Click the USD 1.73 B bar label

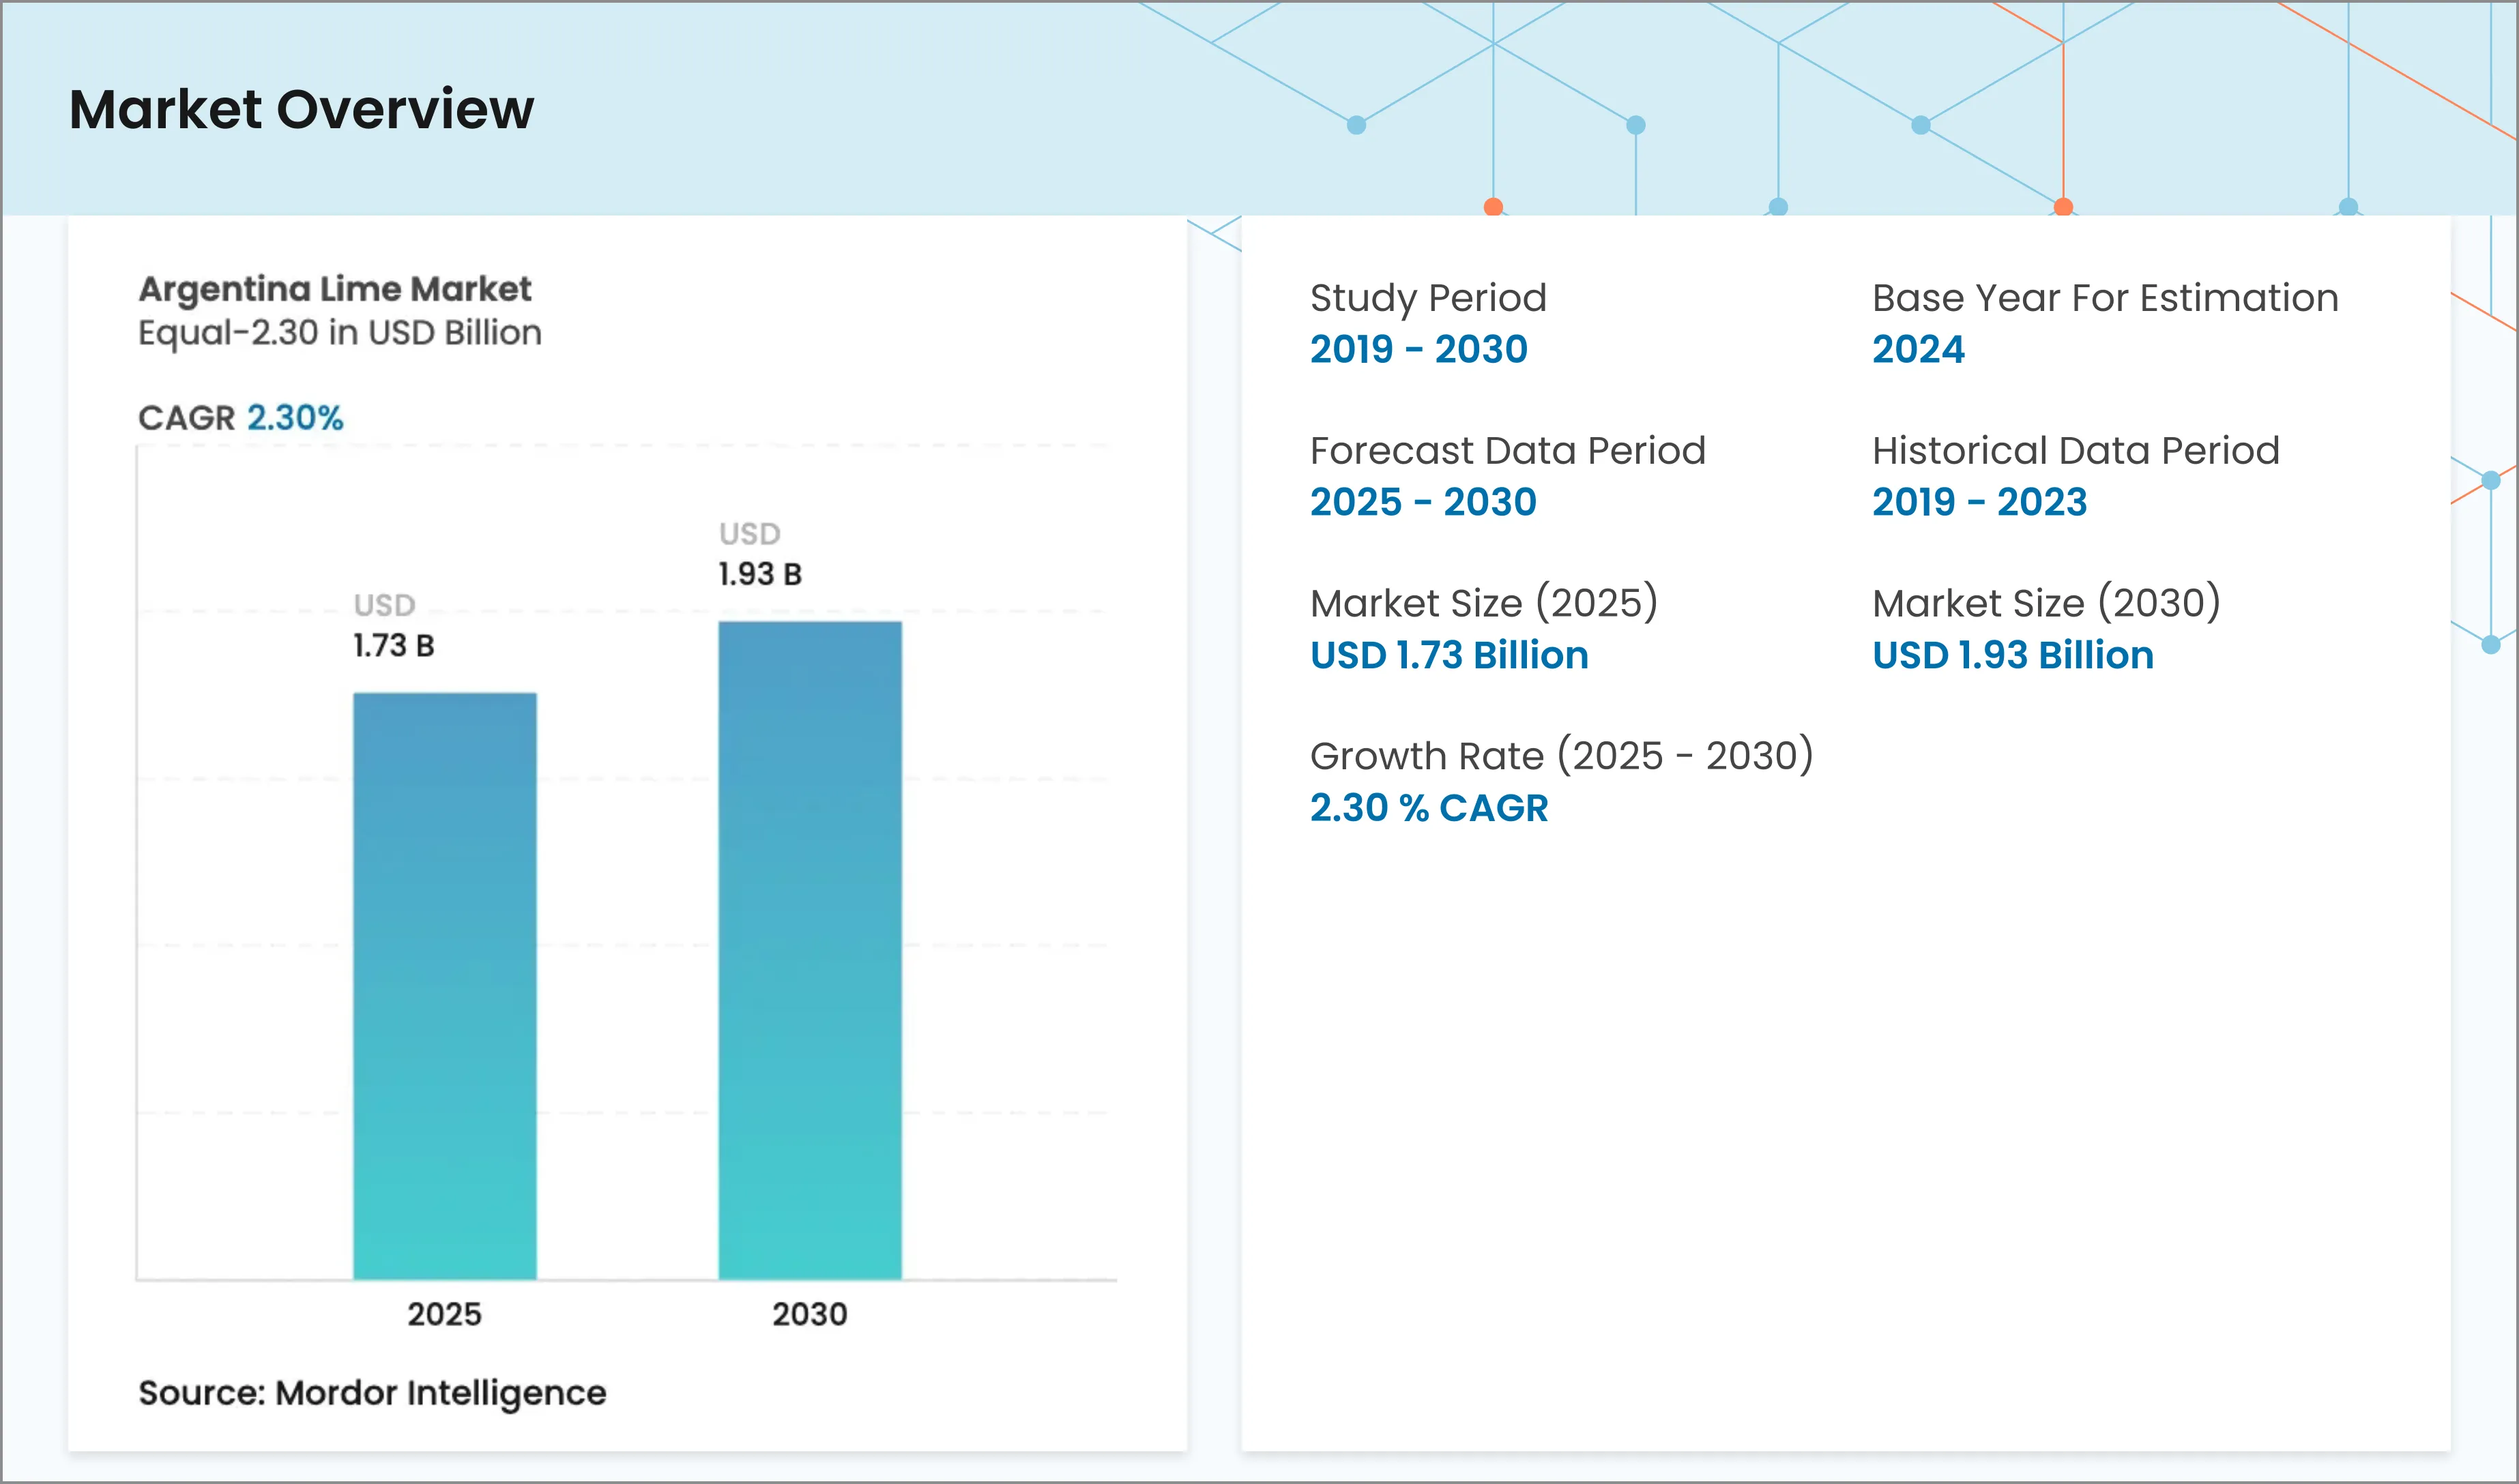[x=393, y=627]
